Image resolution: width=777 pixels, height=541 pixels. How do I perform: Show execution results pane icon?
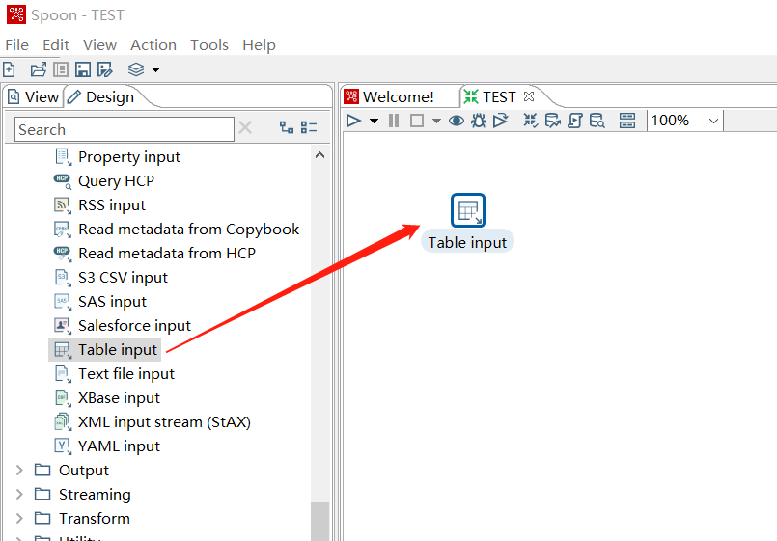pos(627,121)
